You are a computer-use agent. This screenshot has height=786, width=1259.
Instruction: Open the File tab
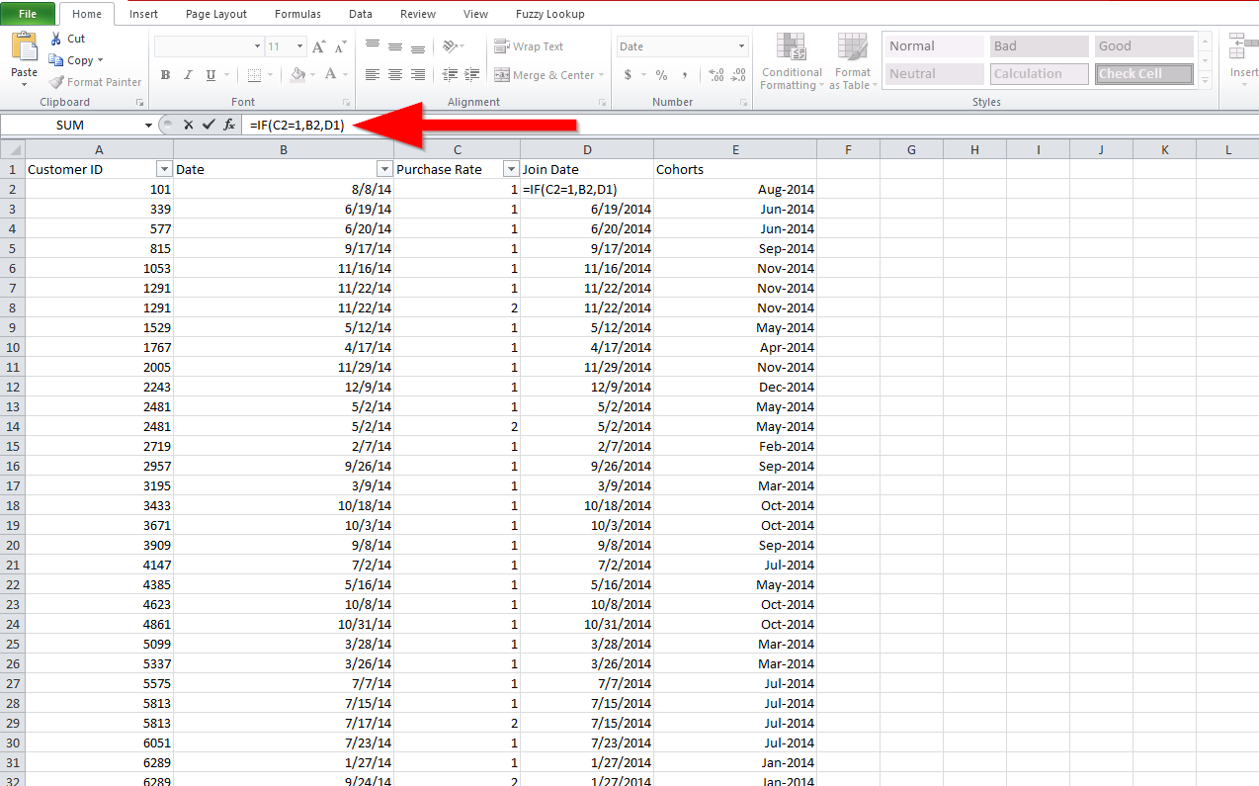tap(28, 14)
